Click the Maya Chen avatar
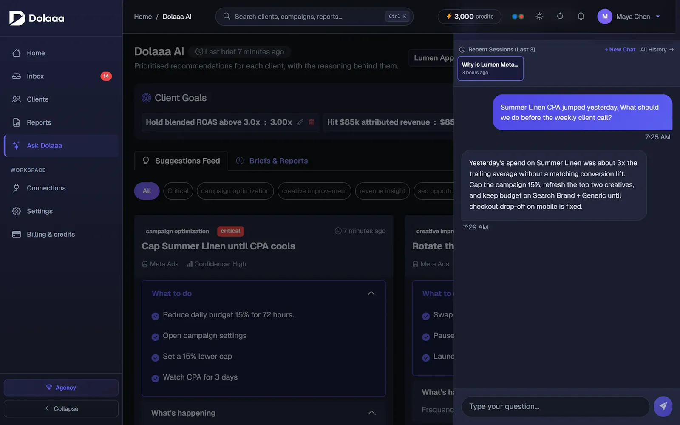680x425 pixels. (604, 17)
